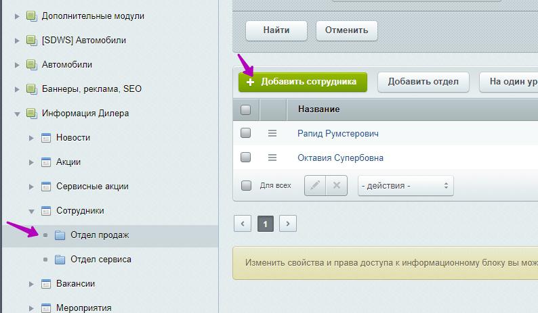Select Отдел сервиса in the tree
Image resolution: width=538 pixels, height=313 pixels.
tap(101, 259)
